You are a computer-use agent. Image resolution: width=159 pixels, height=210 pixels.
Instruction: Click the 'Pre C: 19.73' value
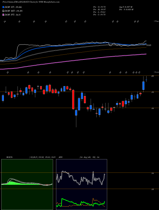[x=99, y=15]
